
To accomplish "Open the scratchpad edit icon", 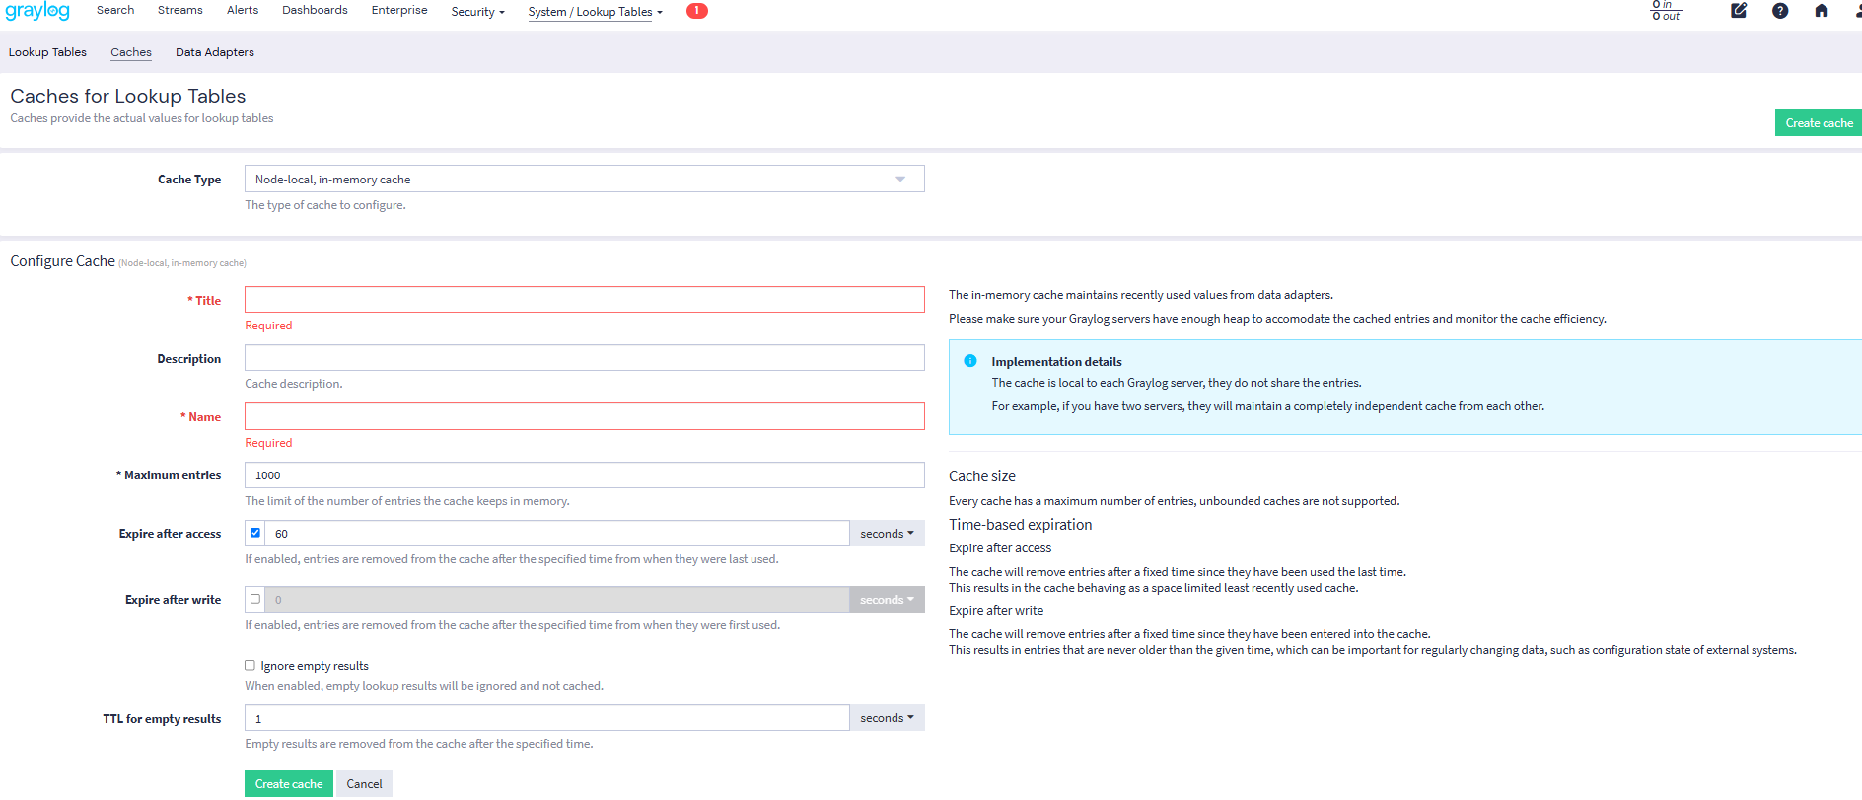I will click(x=1739, y=11).
